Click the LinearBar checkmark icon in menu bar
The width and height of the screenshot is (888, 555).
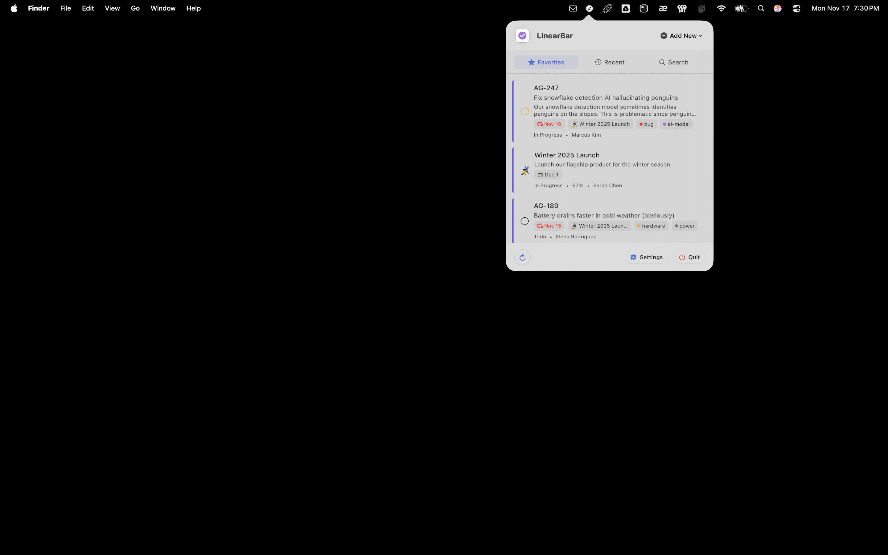point(589,8)
